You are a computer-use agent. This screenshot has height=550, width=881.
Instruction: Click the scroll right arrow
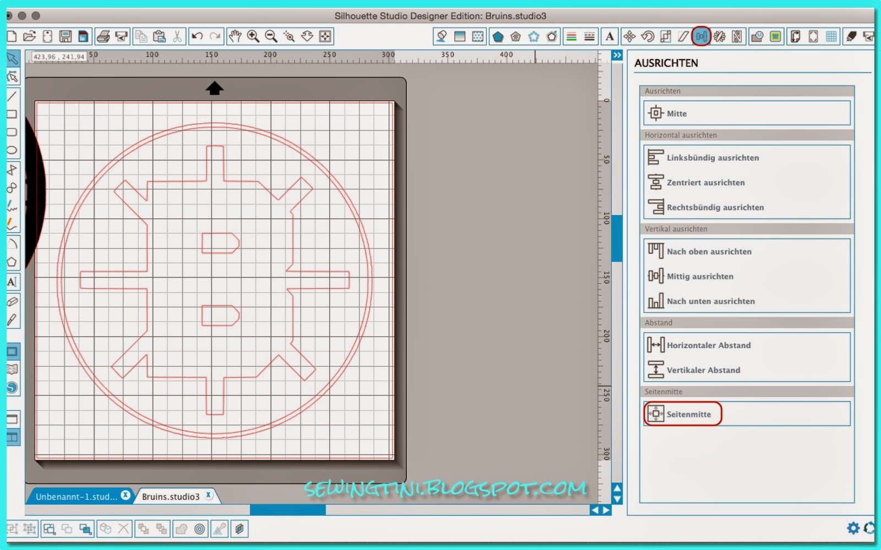pyautogui.click(x=606, y=510)
